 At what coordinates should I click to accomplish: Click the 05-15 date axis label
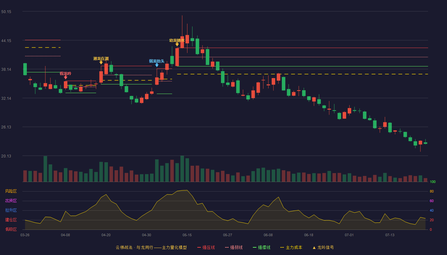(x=187, y=235)
